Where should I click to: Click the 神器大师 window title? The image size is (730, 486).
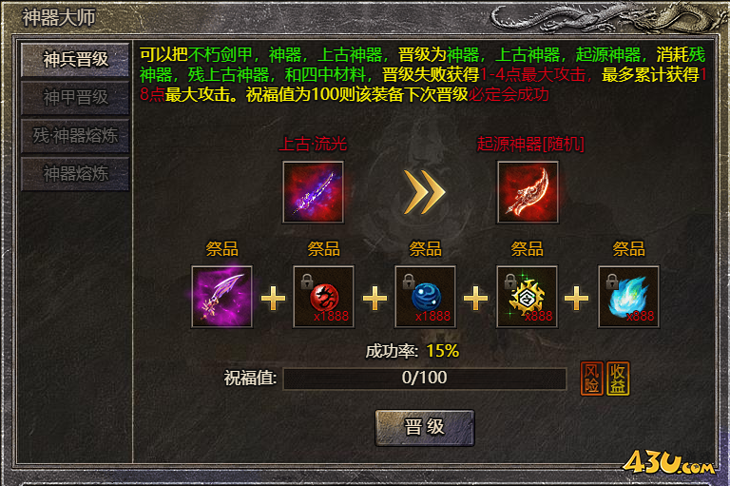(59, 18)
